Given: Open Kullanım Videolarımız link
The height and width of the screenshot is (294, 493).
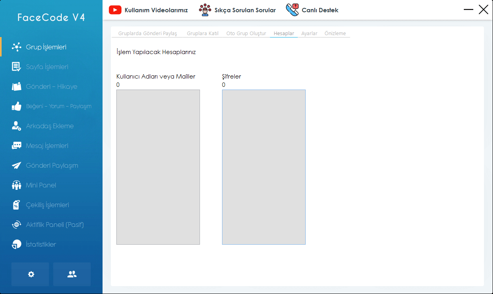Looking at the screenshot, I should (156, 10).
